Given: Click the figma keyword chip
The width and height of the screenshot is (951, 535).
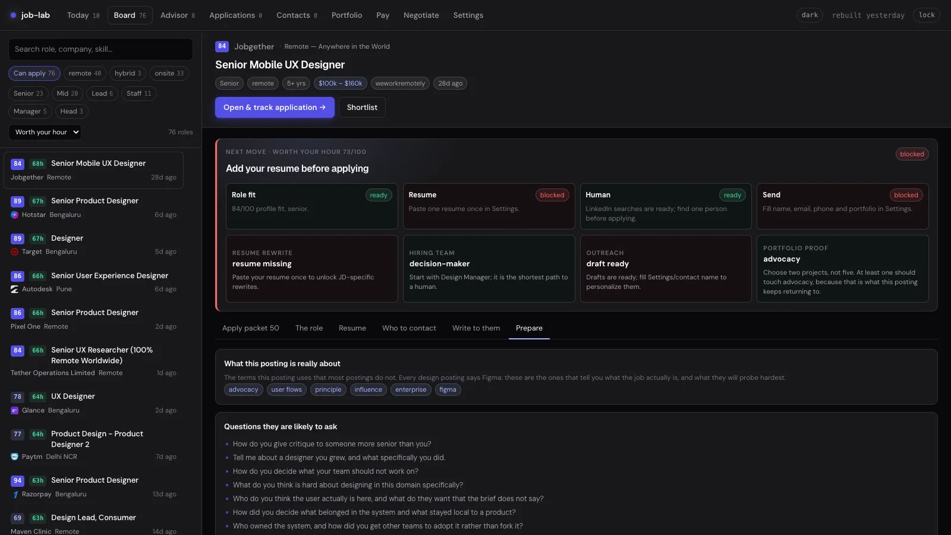Looking at the screenshot, I should [x=448, y=390].
